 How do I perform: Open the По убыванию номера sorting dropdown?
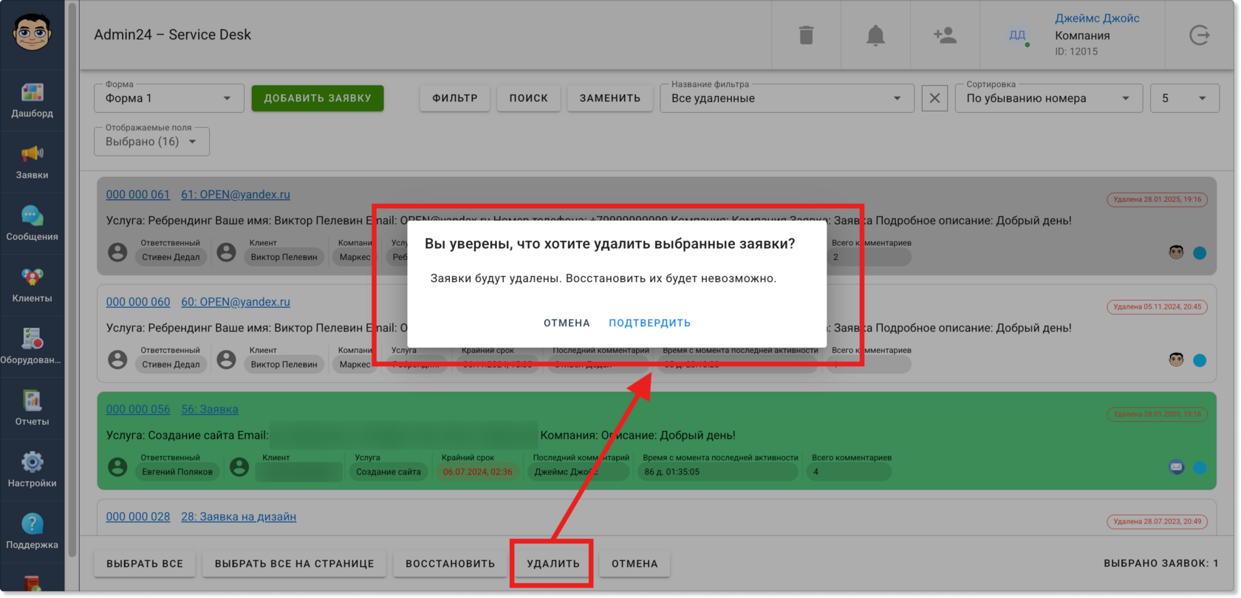(1049, 98)
